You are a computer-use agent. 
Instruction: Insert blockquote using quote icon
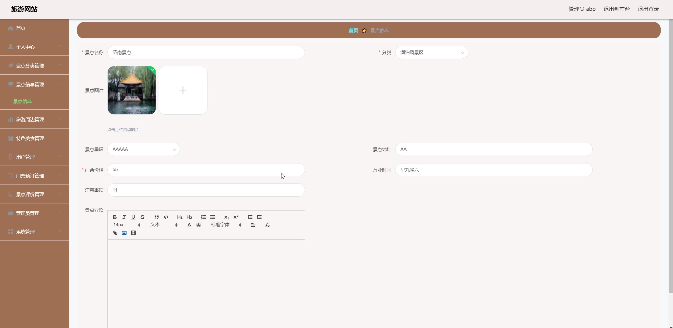tap(157, 217)
